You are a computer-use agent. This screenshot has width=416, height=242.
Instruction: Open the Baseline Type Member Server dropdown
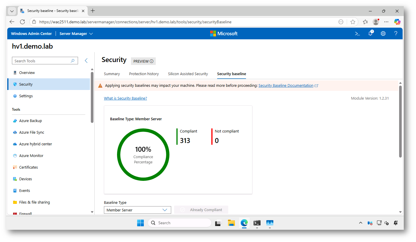point(137,210)
